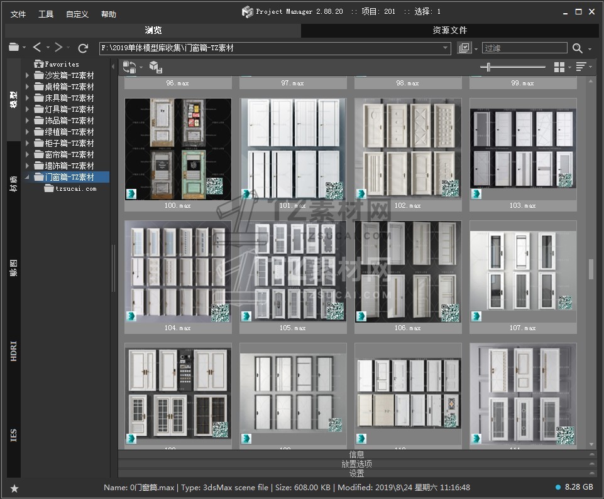604x499 pixels.
Task: Expand the 信息 panel
Action: 356,454
